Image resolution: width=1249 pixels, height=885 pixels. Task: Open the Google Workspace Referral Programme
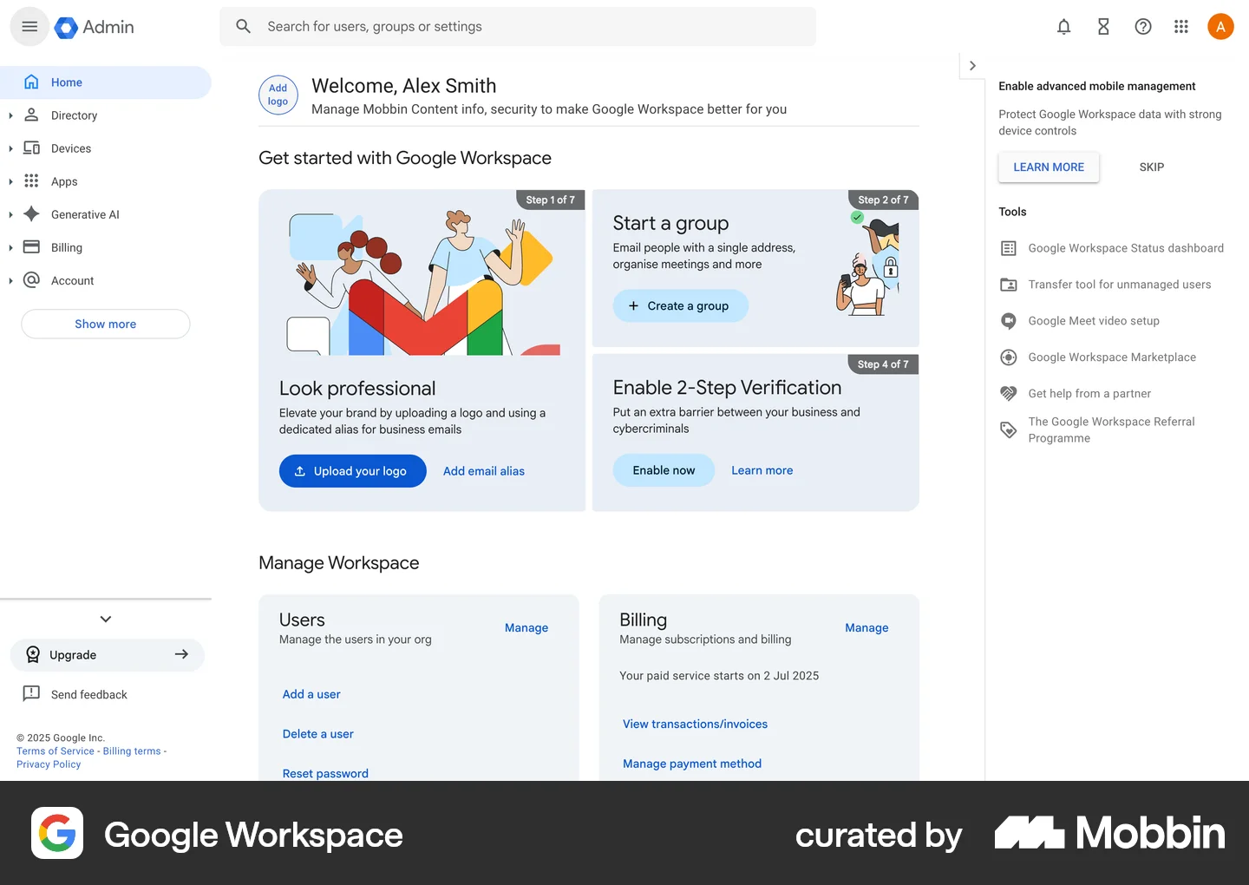coord(1098,429)
